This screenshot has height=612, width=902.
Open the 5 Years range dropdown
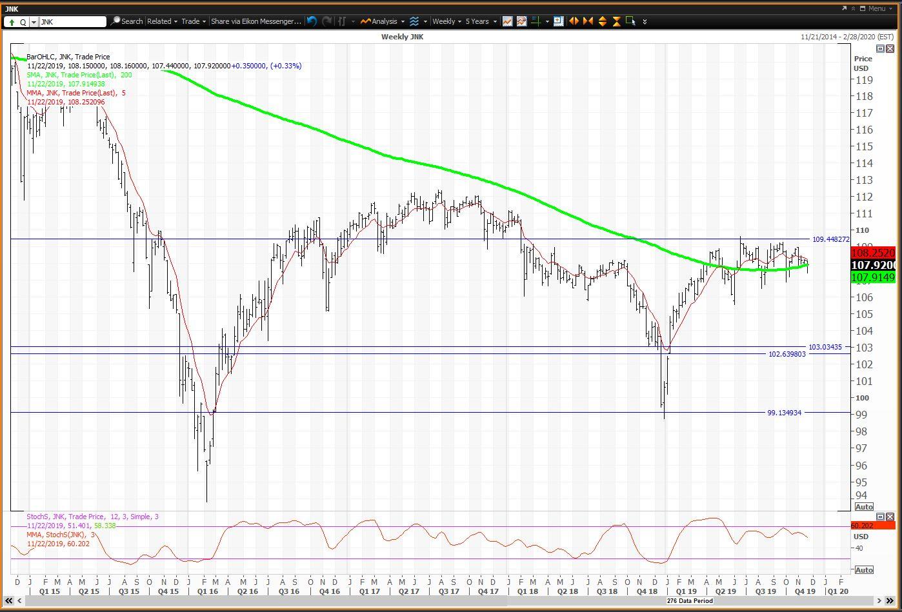coord(479,21)
